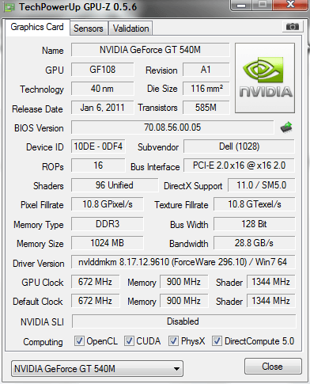Switch to the Sensors tab
This screenshot has width=310, height=384.
click(x=89, y=29)
